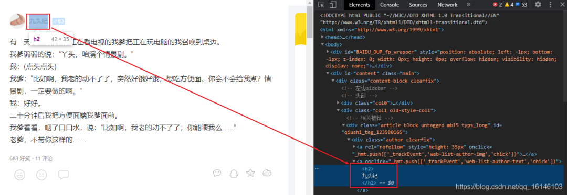Click the yellow warning count badge
The width and height of the screenshot is (567, 195).
click(509, 5)
